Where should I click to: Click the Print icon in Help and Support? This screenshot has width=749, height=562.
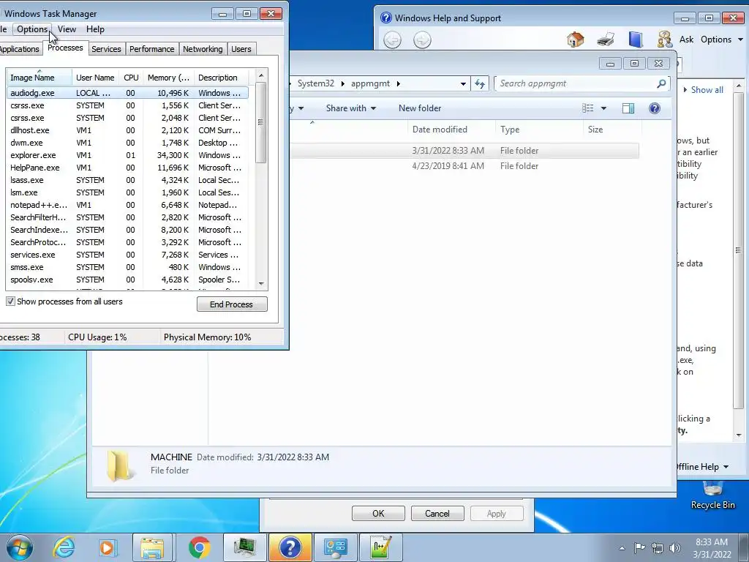605,40
